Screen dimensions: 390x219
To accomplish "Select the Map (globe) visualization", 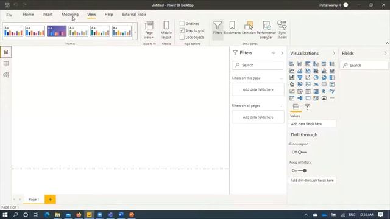I will (292, 85).
